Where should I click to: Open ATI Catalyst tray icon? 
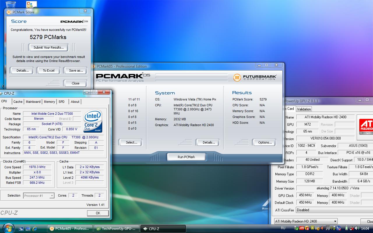click(x=302, y=228)
